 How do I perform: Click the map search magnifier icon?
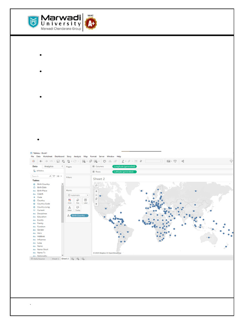[96, 185]
